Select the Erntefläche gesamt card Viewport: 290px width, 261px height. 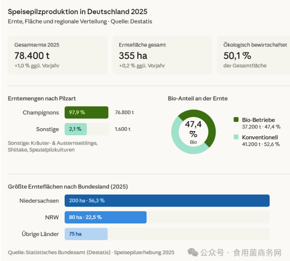[162, 55]
